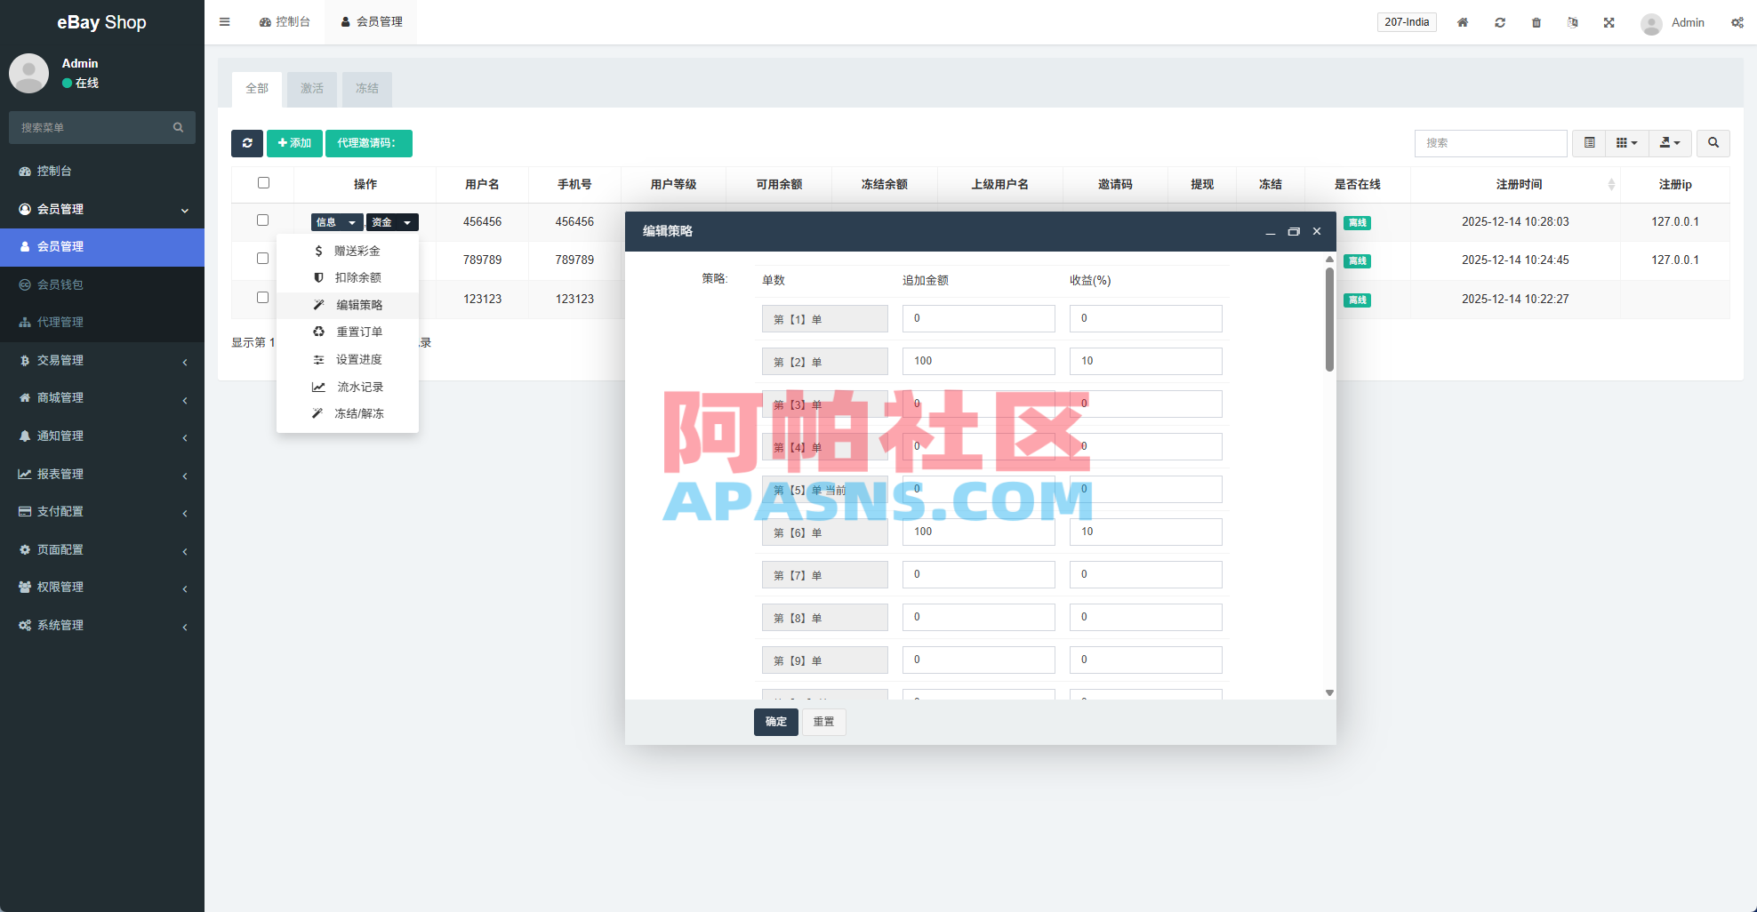The height and width of the screenshot is (912, 1757).
Task: Click the search icon in sidebar menu search
Action: click(x=178, y=128)
